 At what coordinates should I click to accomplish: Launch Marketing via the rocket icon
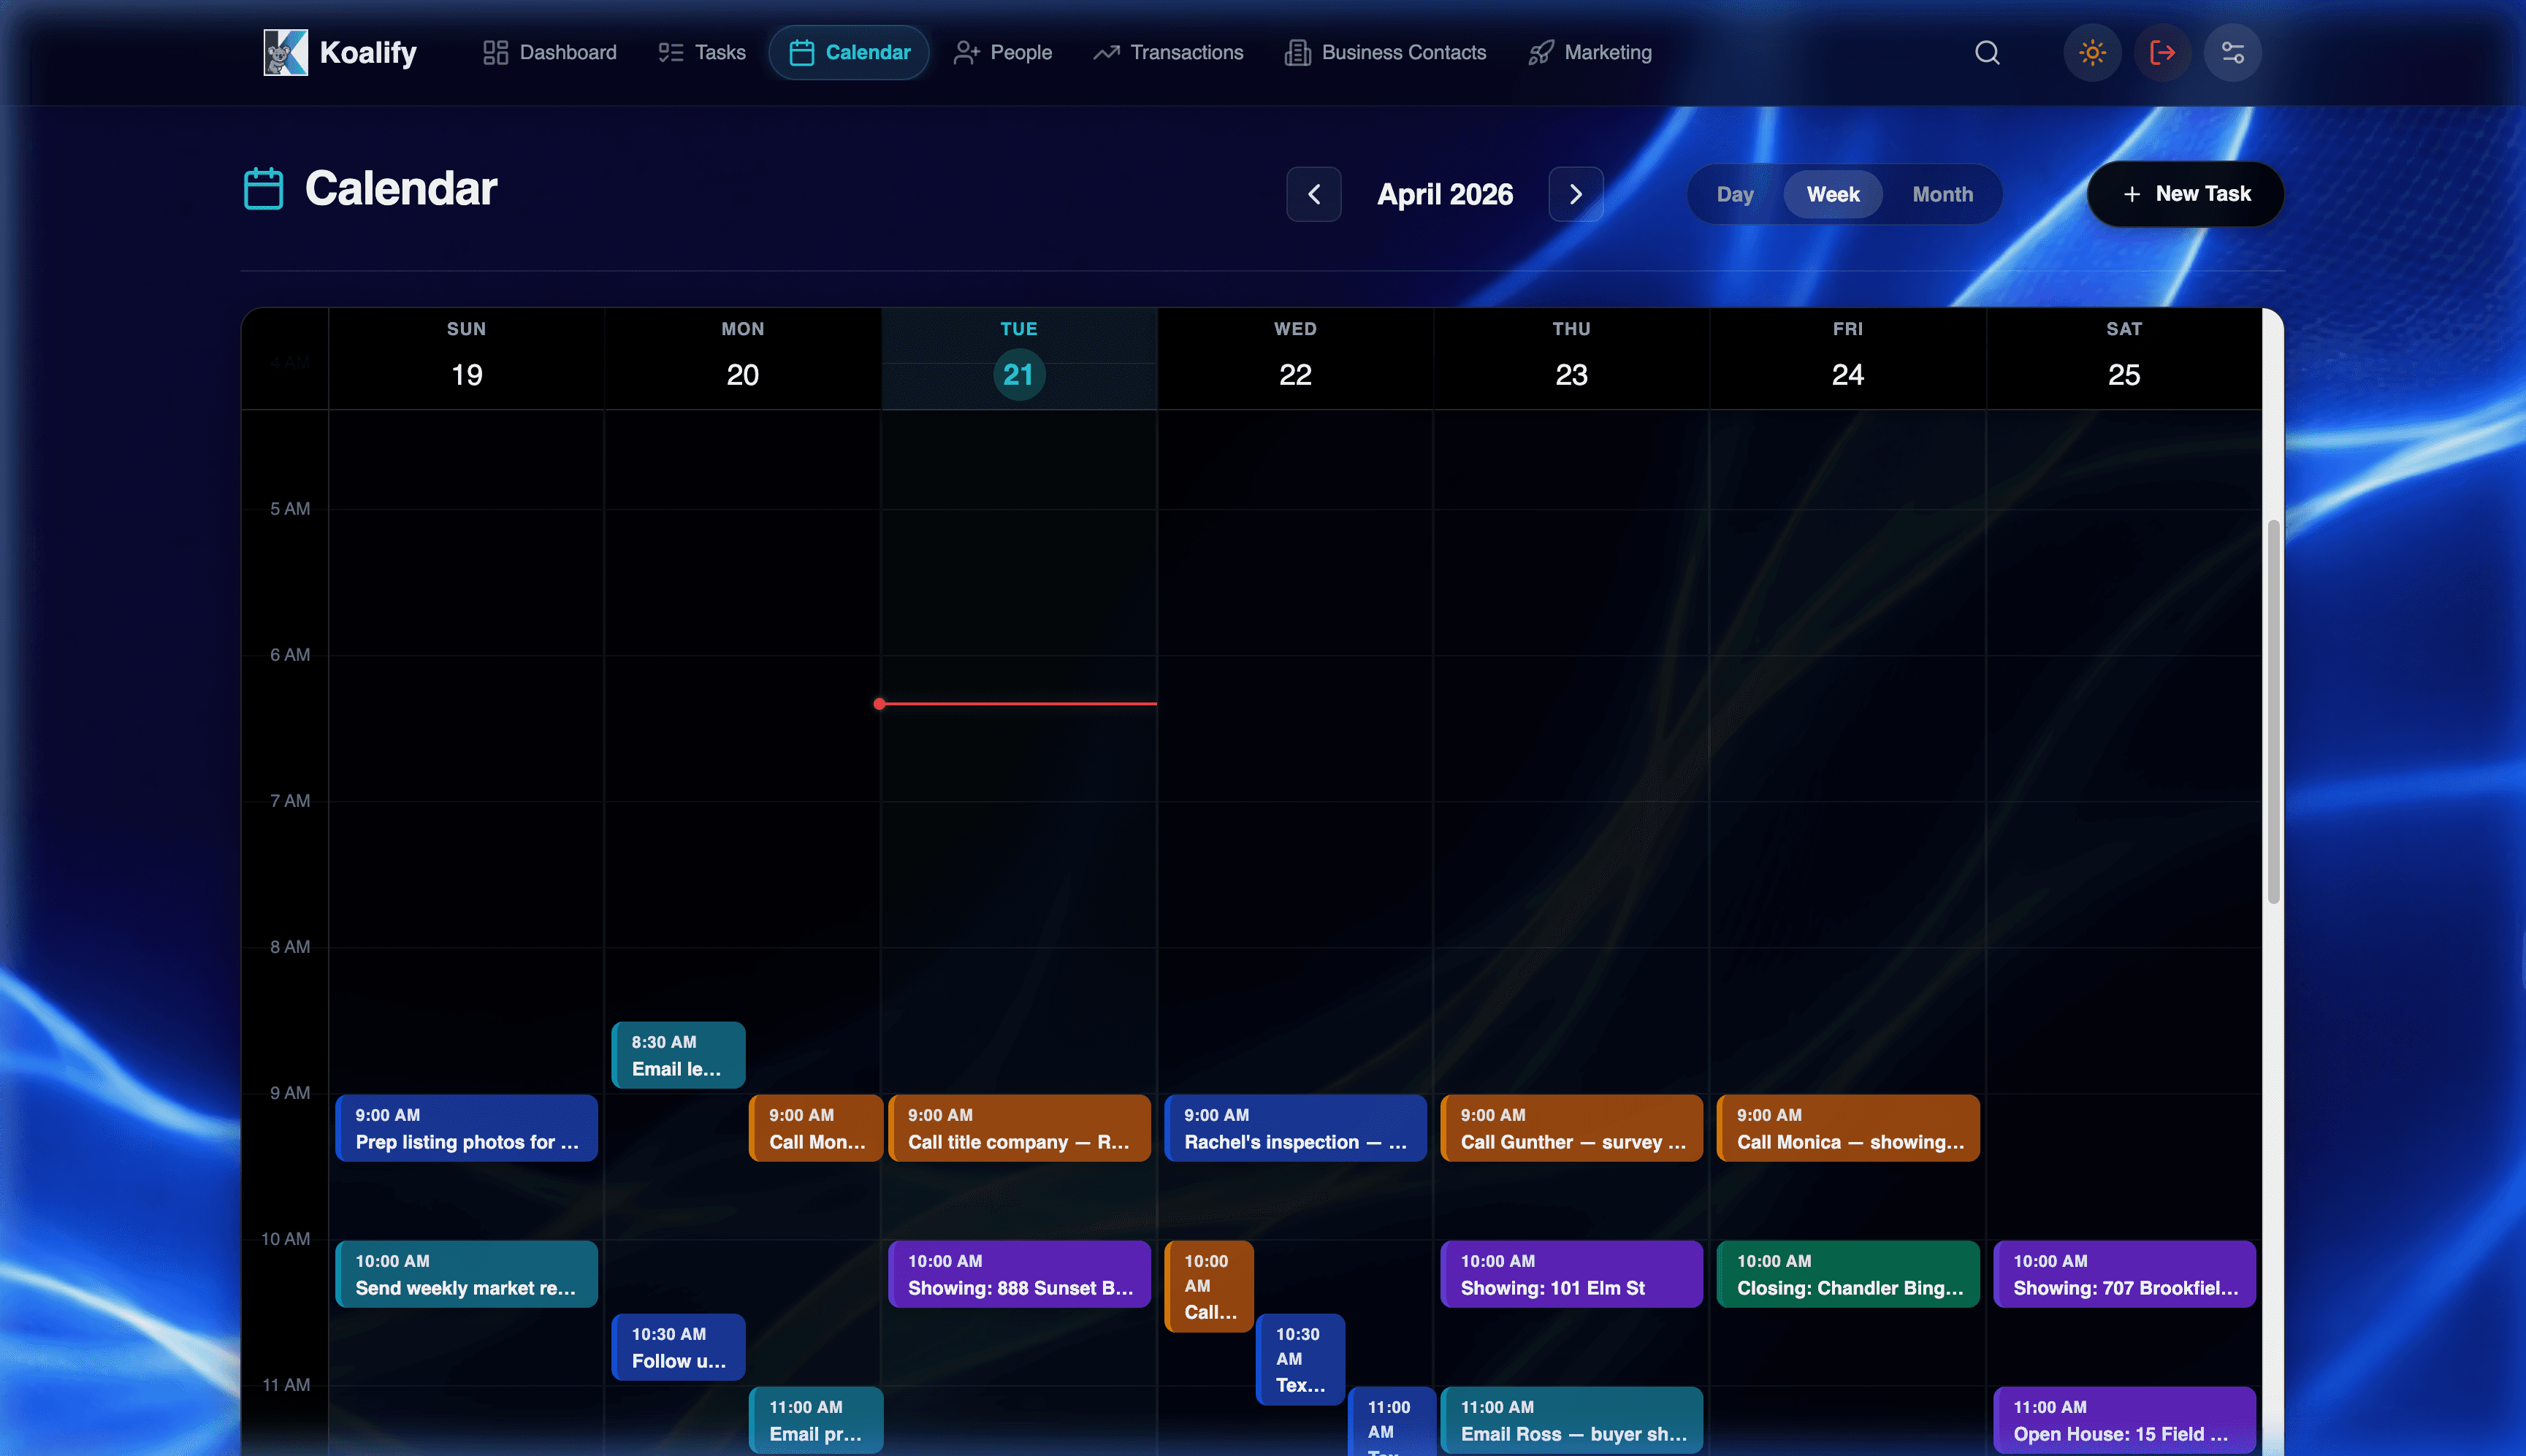pos(1541,52)
